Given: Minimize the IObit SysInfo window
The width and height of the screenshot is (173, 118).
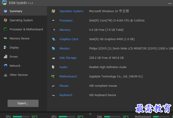Looking at the screenshot, I should click(170, 4).
